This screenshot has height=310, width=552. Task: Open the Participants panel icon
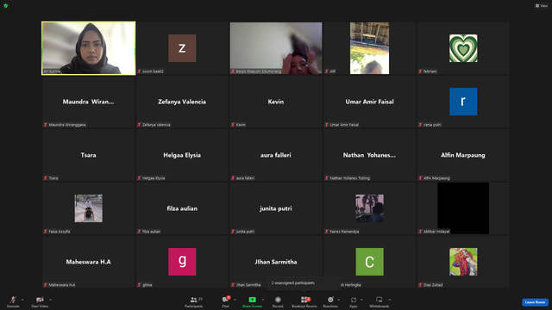pyautogui.click(x=193, y=300)
